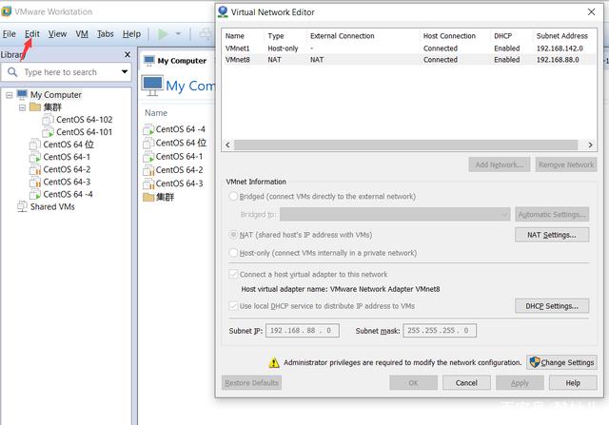Click CentOS 64-1 icon in main list

pos(148,157)
